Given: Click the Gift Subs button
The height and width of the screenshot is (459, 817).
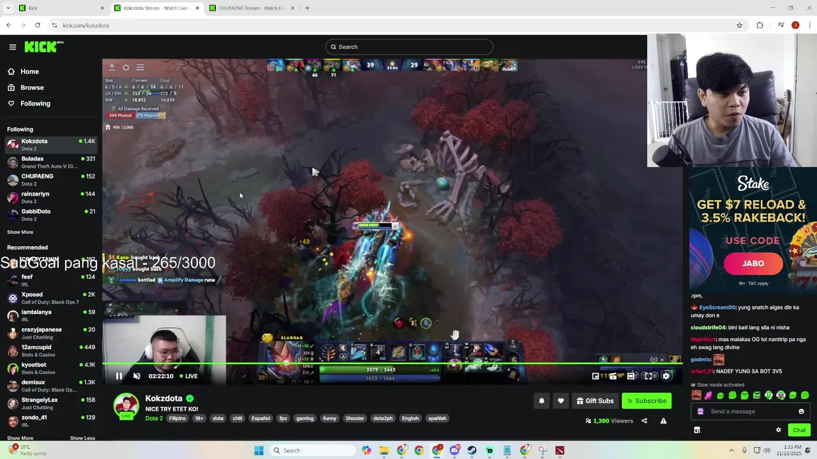Looking at the screenshot, I should [595, 401].
